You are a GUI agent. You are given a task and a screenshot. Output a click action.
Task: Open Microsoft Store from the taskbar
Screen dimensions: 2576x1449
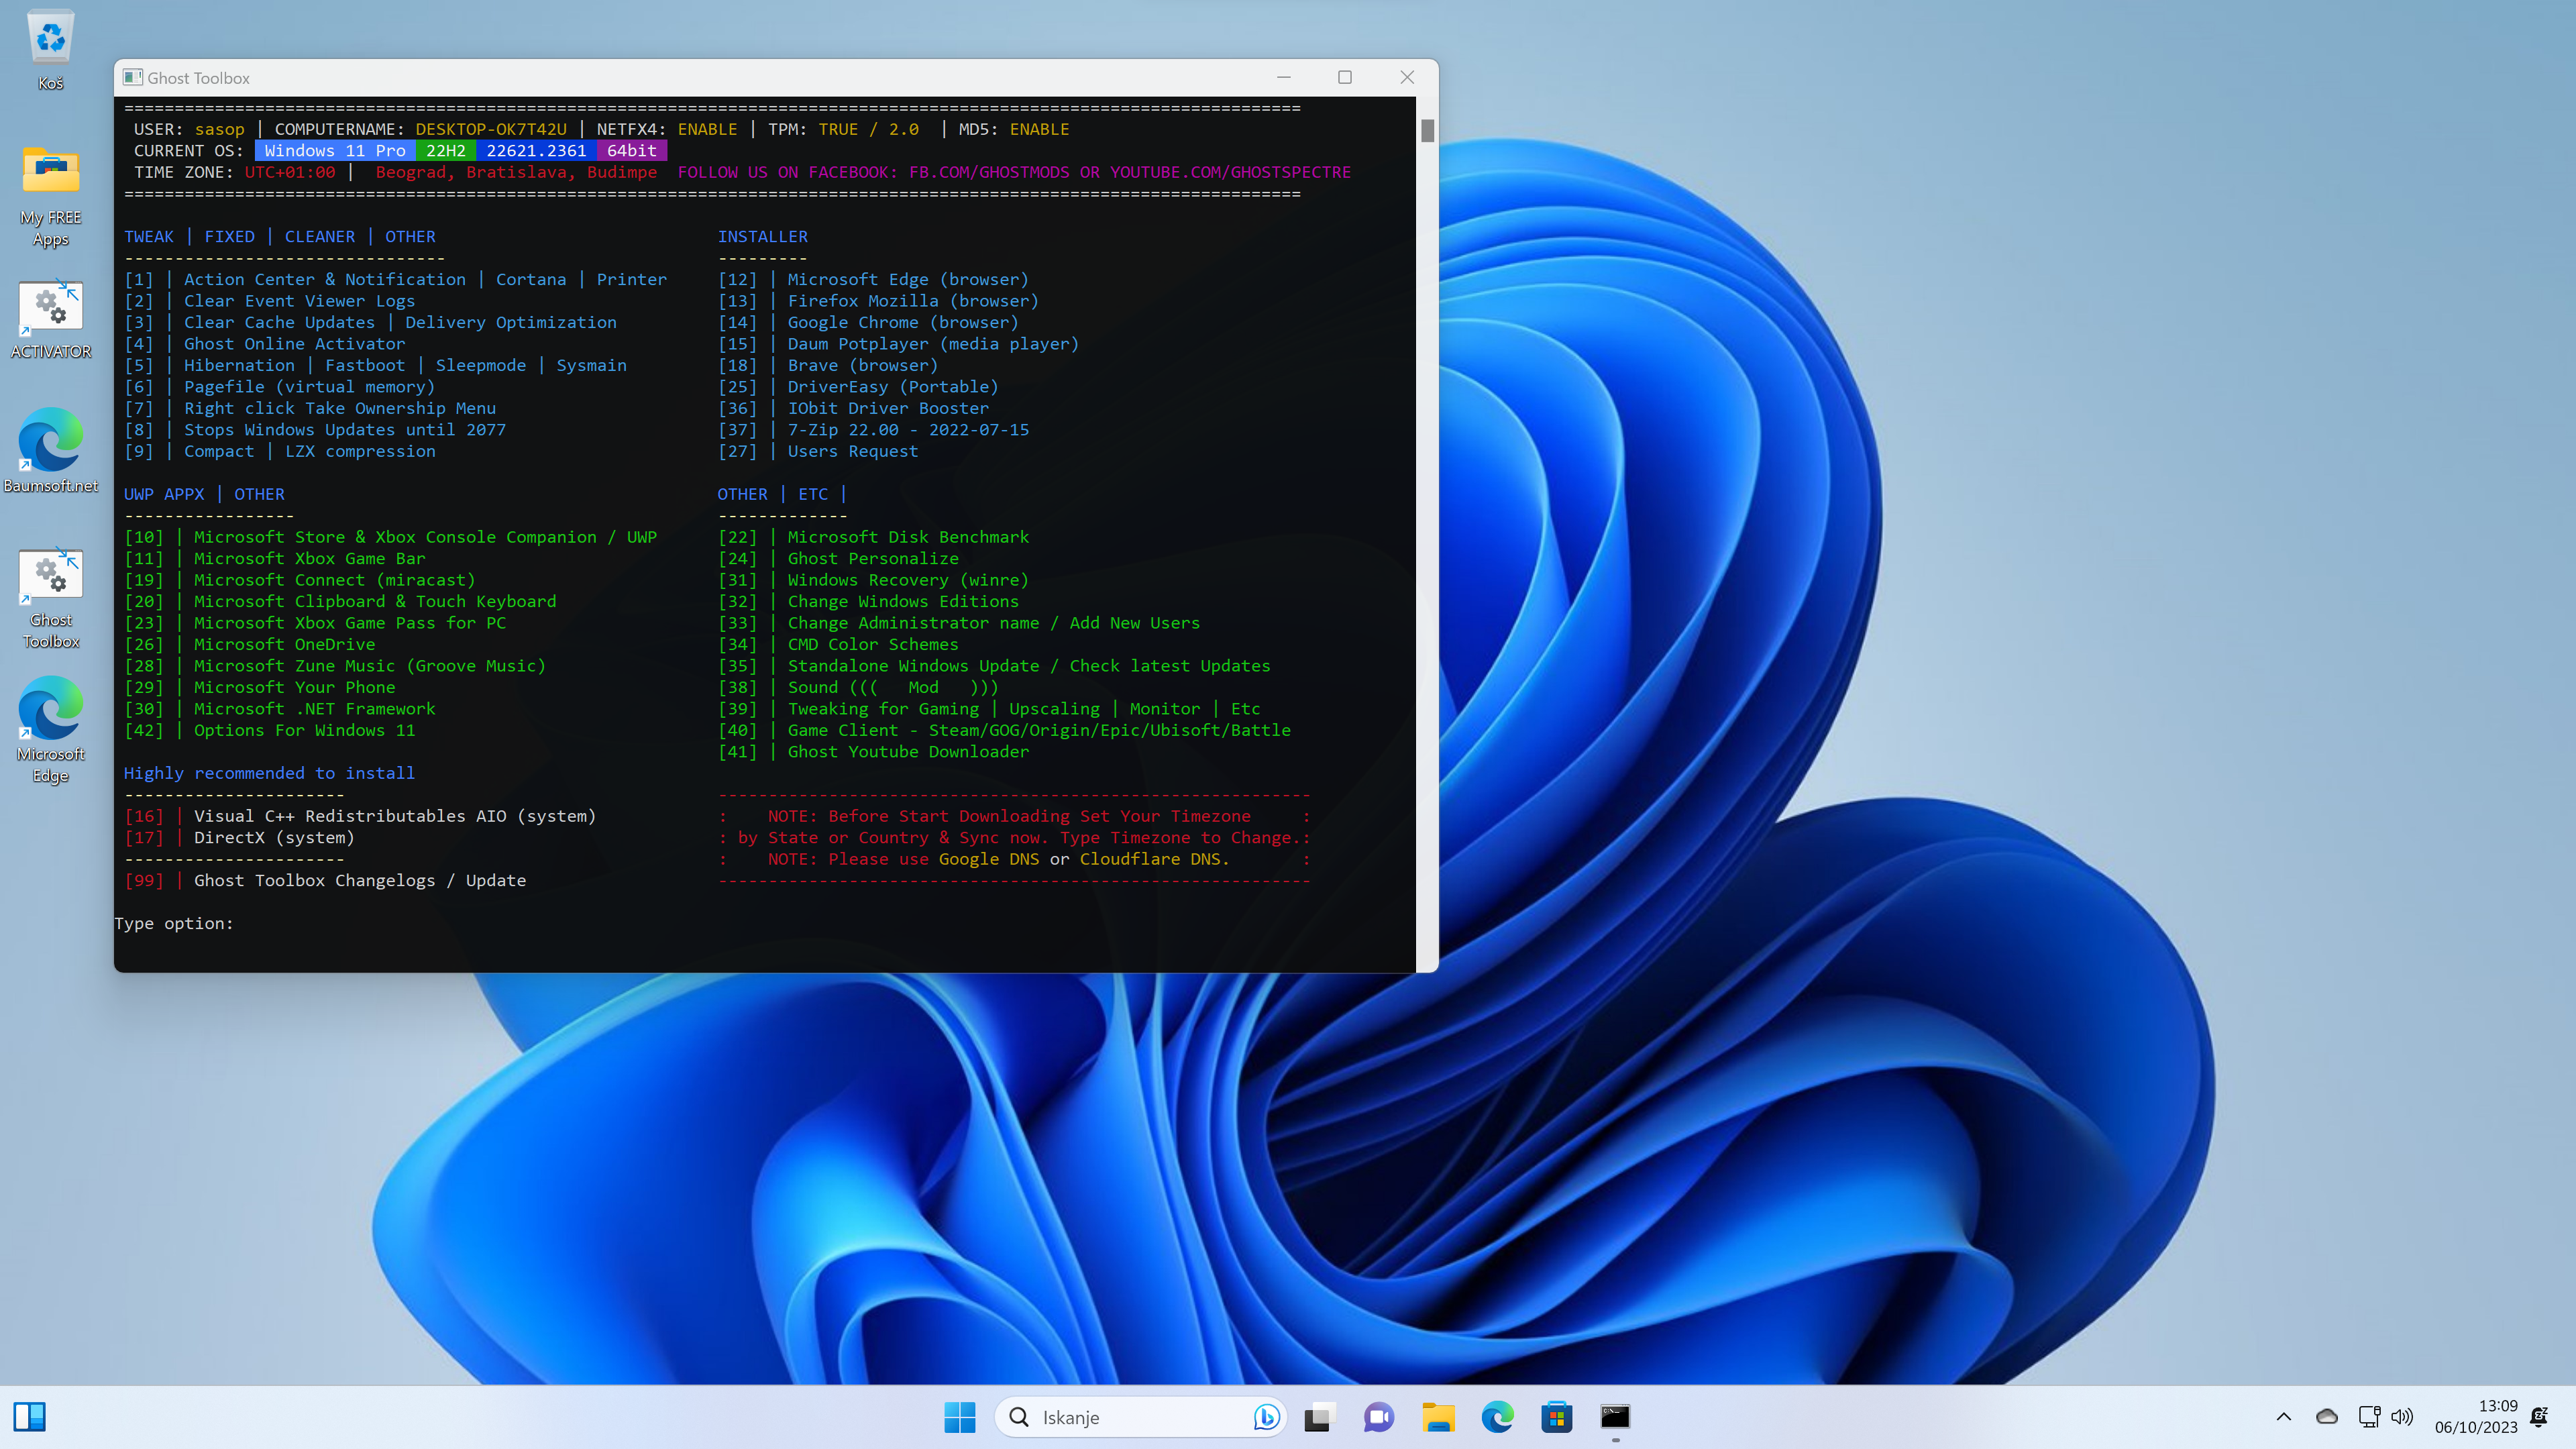pyautogui.click(x=1556, y=1416)
